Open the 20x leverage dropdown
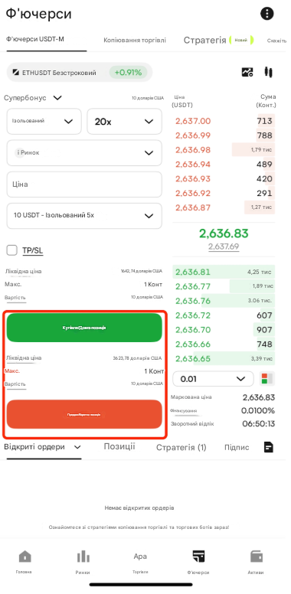The image size is (291, 594). (125, 121)
